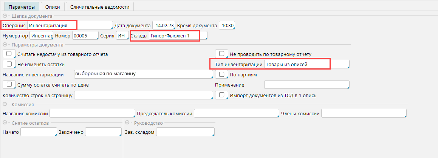Toggle the По партиям checkbox
Screen dimensions: 438x158
click(221, 74)
